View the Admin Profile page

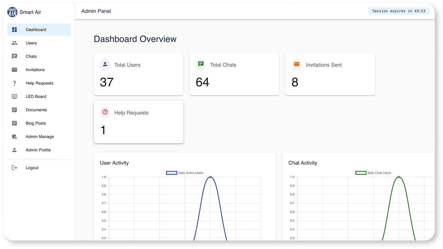click(39, 150)
